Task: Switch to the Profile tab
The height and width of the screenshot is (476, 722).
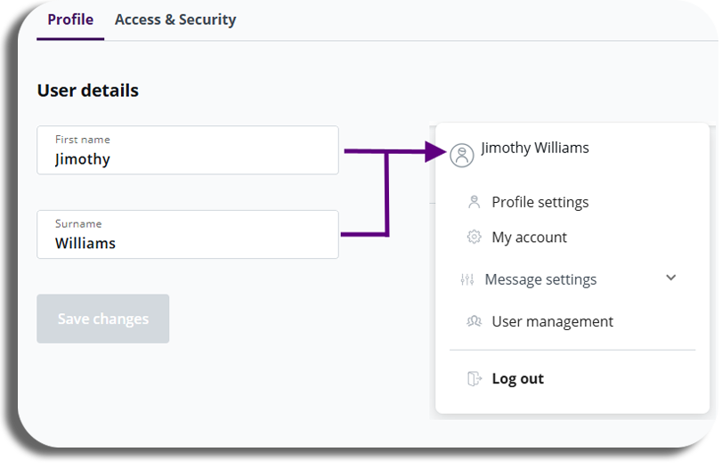Action: point(70,20)
